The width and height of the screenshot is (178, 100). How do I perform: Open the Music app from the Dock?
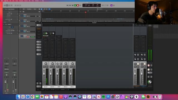coord(61,97)
